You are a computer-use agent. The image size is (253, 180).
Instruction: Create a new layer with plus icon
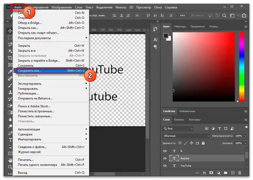pyautogui.click(x=233, y=173)
